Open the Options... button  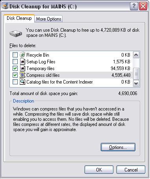coord(118,147)
